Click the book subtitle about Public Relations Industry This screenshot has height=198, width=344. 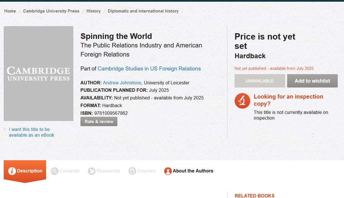141,50
